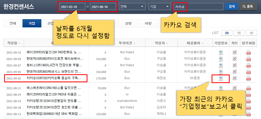Open chart for 2021-09-10 레이크머티리얼즈 report

[x=235, y=52]
